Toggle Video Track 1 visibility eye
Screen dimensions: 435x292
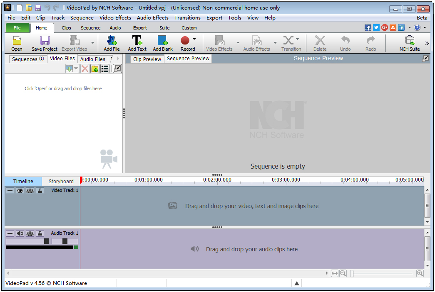[x=20, y=191]
